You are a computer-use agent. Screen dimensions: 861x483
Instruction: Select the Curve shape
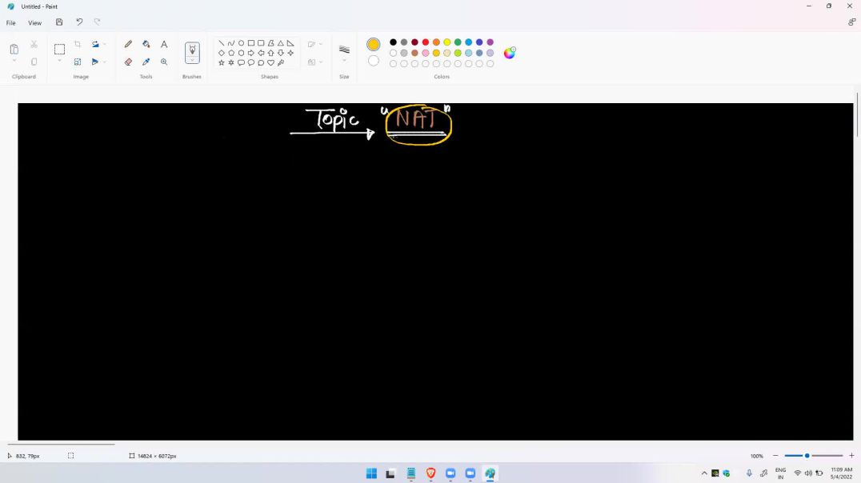pyautogui.click(x=231, y=43)
